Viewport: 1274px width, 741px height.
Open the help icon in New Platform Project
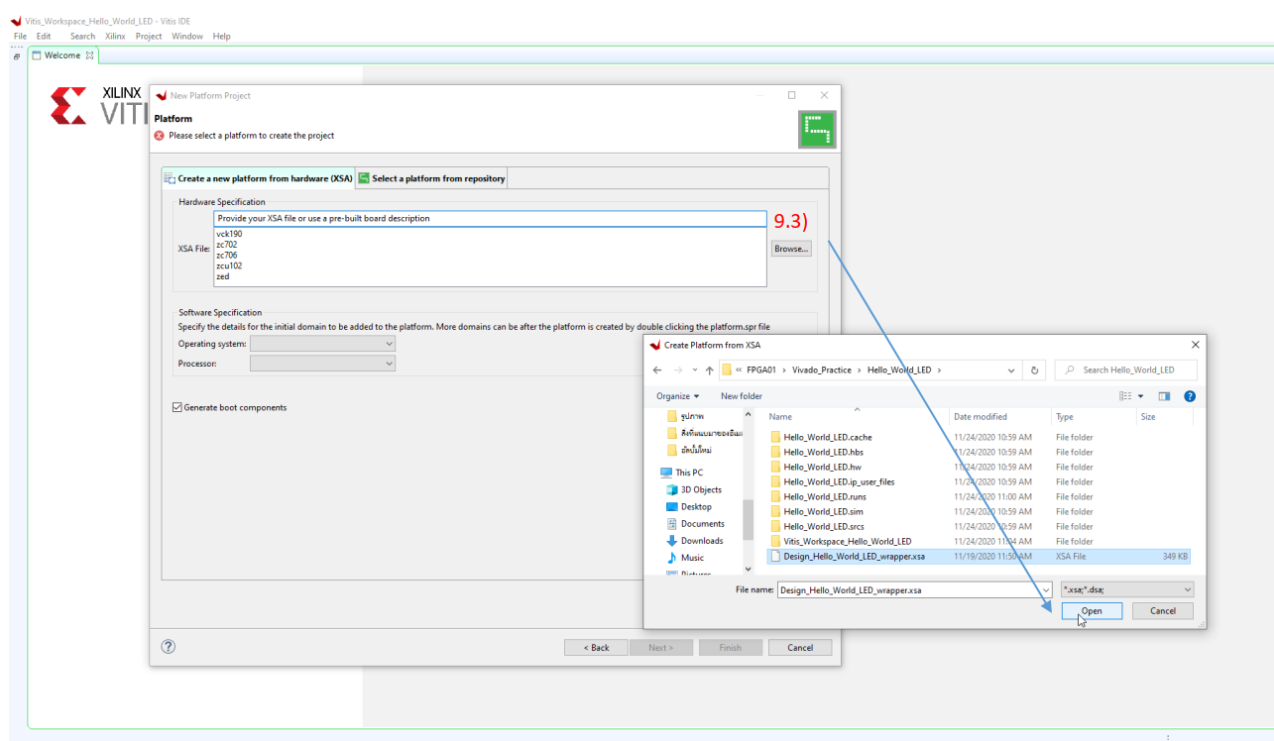tap(168, 647)
